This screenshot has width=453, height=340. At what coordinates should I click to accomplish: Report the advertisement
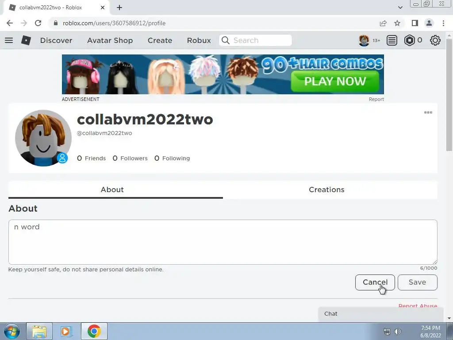(x=376, y=99)
